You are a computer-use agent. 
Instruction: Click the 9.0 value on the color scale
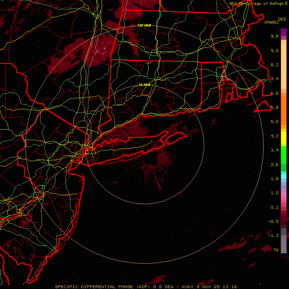[275, 50]
